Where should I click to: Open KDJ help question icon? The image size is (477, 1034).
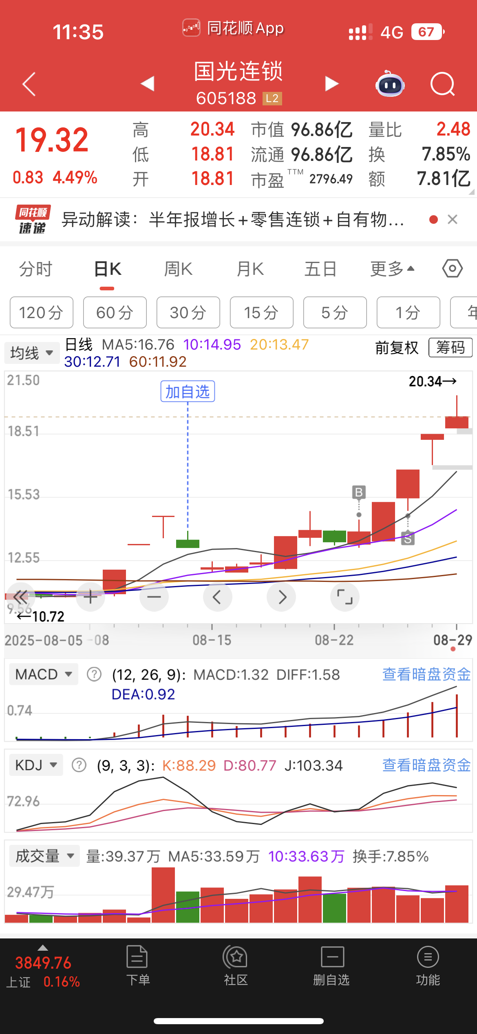coord(79,765)
